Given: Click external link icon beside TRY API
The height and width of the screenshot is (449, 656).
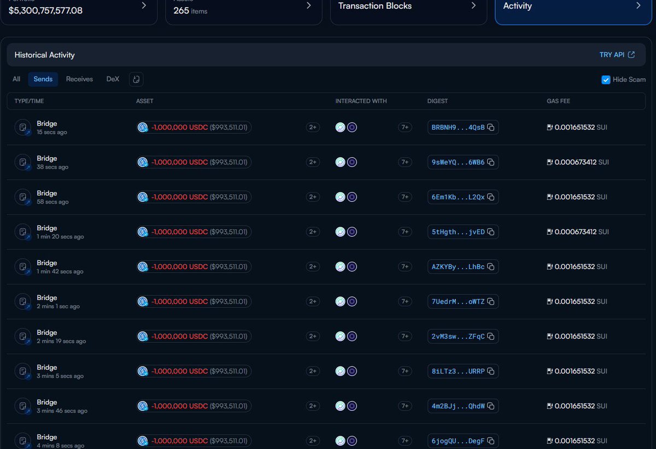Looking at the screenshot, I should point(631,55).
